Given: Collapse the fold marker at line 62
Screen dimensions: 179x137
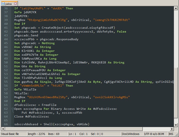Looking at the screenshot, I should pos(13,109).
